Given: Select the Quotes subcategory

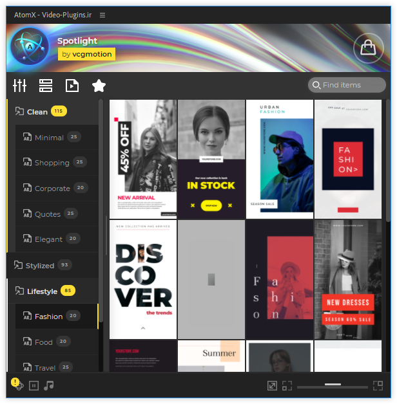Looking at the screenshot, I should 57,214.
